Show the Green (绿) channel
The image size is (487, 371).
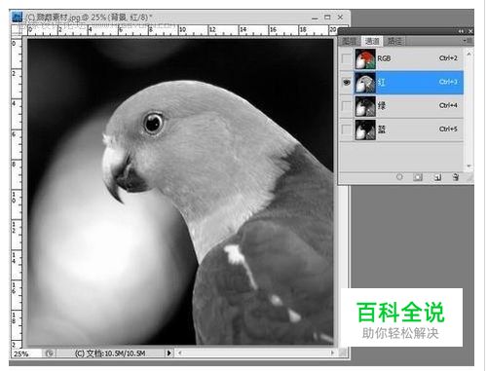(347, 106)
